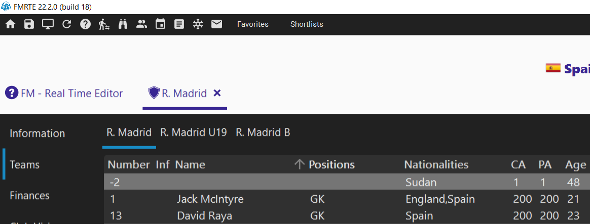Viewport: 590px width, 224px height.
Task: Open the mail envelope icon
Action: click(217, 24)
